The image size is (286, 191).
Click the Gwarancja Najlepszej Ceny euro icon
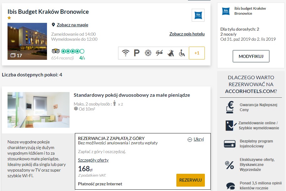click(x=230, y=107)
